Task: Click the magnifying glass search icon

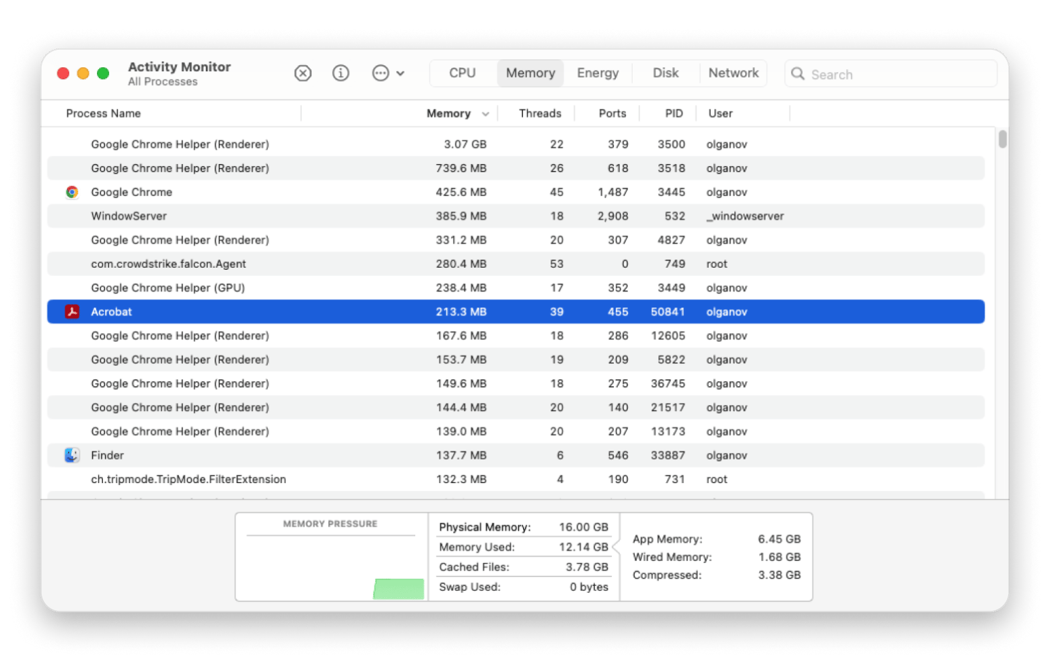Action: coord(798,74)
